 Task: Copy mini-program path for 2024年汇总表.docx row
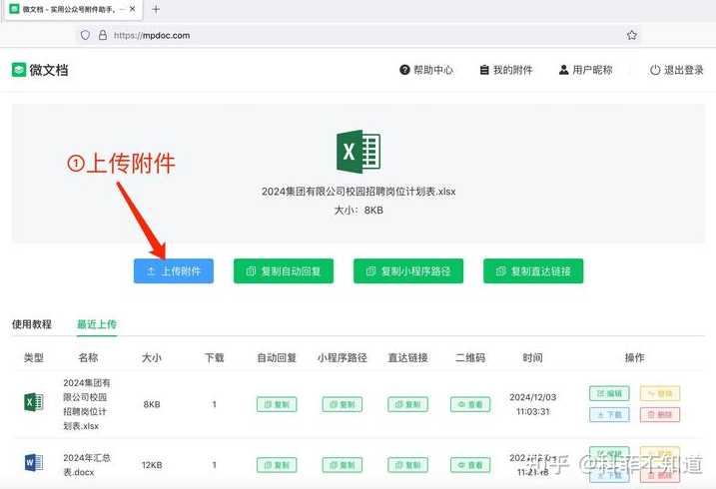[343, 465]
